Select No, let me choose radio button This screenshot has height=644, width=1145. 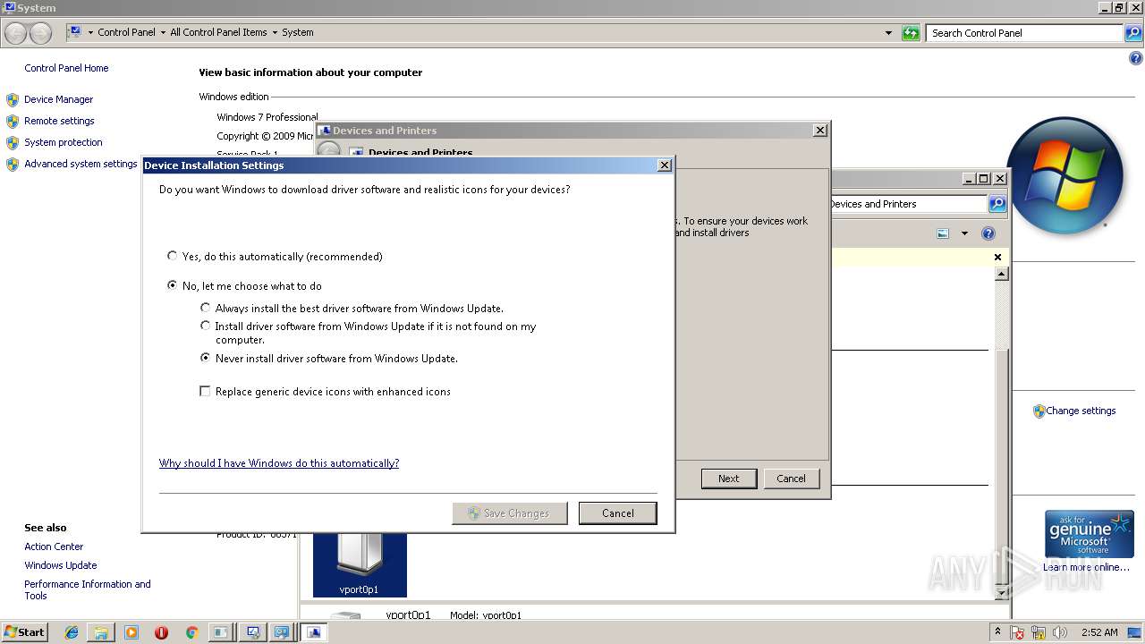coord(173,285)
